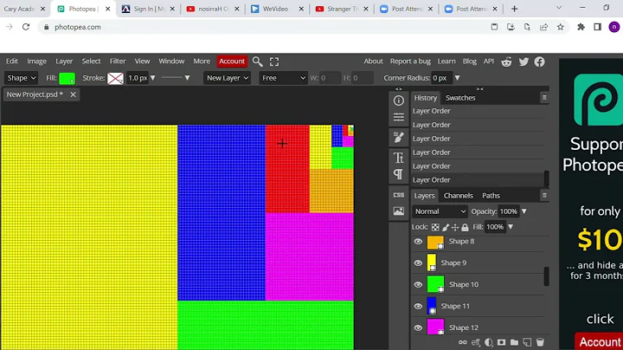Hide the Shape 8 layer
This screenshot has height=350, width=623.
click(x=418, y=242)
